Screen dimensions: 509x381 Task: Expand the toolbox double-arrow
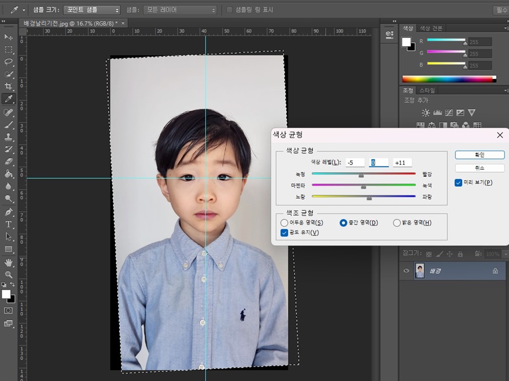3,21
